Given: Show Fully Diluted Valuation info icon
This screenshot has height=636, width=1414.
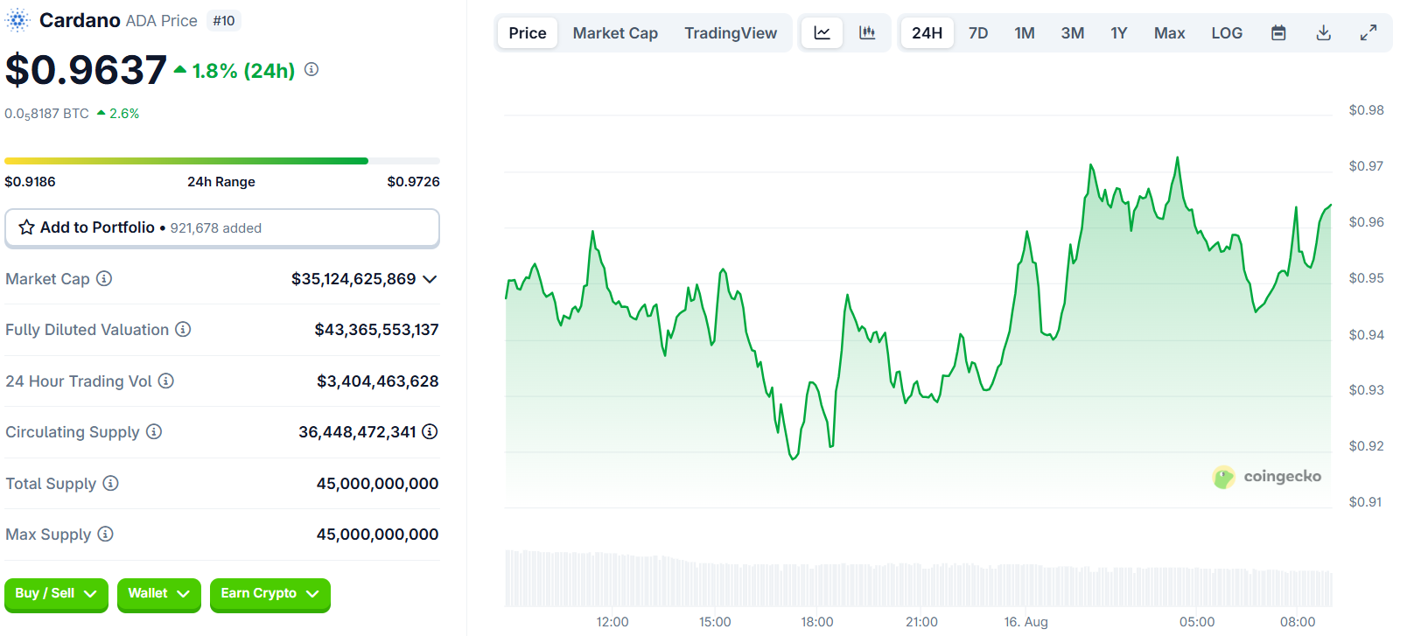Looking at the screenshot, I should pyautogui.click(x=183, y=329).
